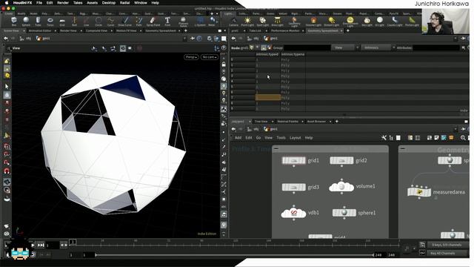Switch to the Tree View tab
This screenshot has width=474, height=267.
pos(261,122)
